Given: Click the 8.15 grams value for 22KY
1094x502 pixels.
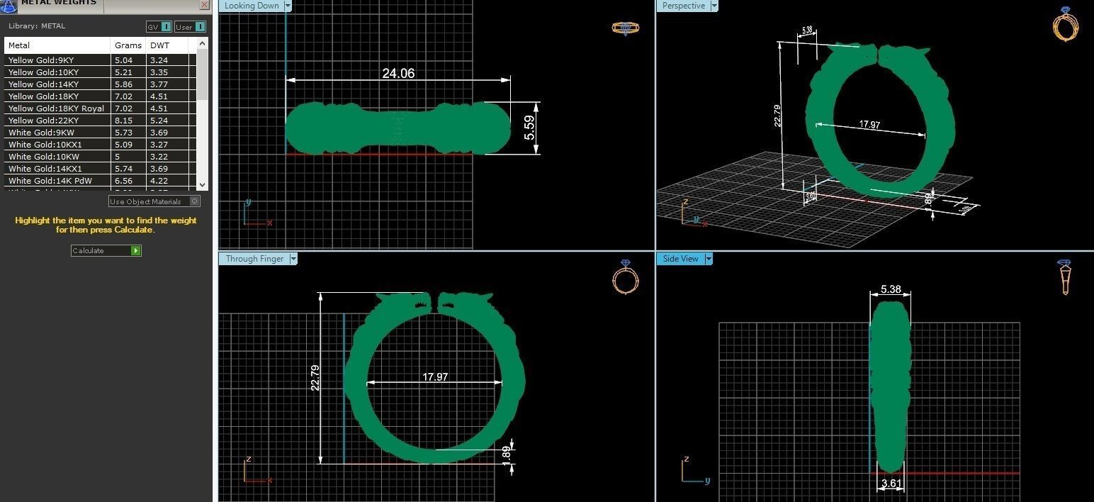Looking at the screenshot, I should click(123, 121).
